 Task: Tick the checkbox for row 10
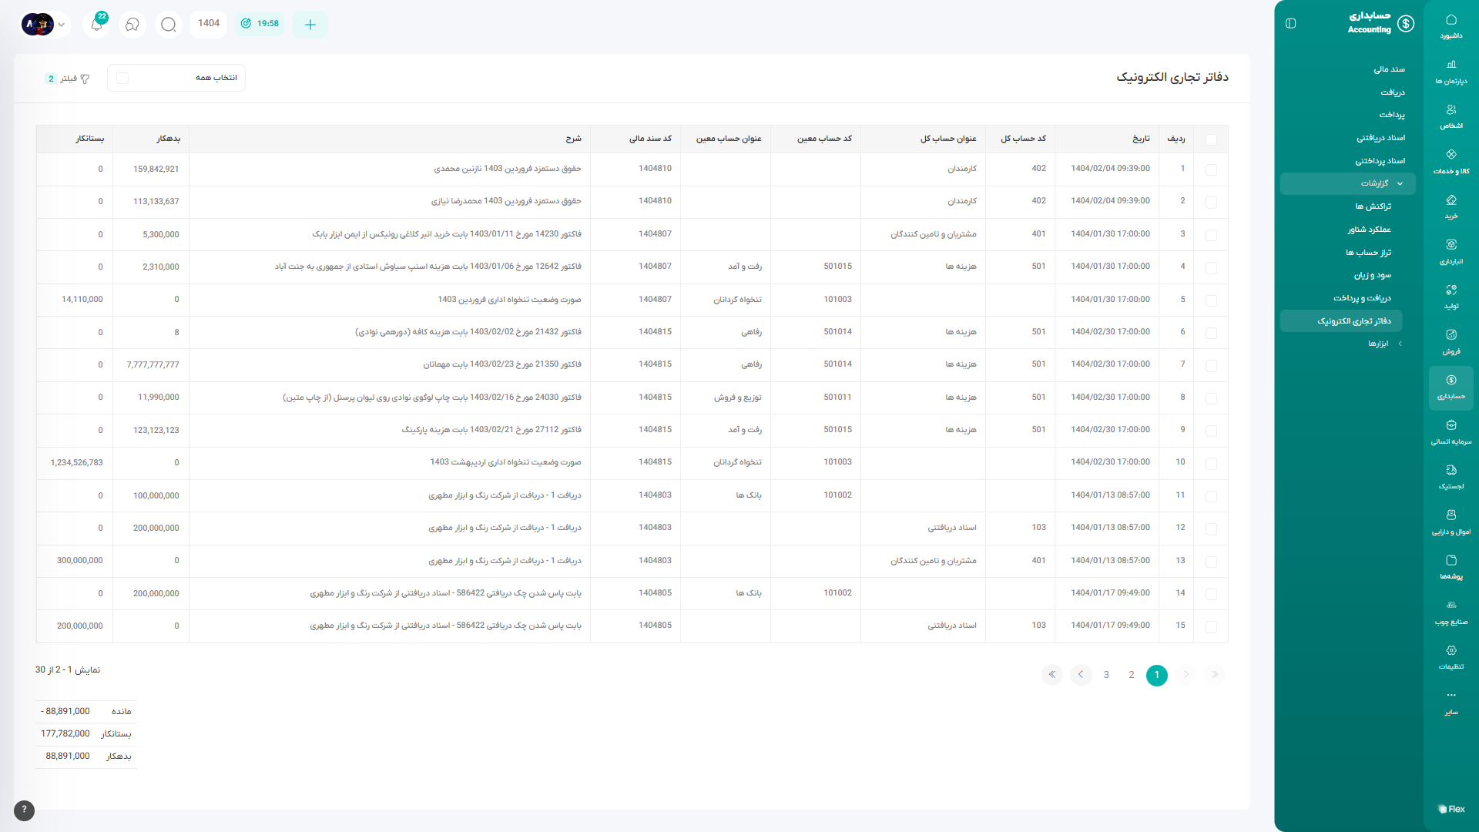pos(1211,464)
